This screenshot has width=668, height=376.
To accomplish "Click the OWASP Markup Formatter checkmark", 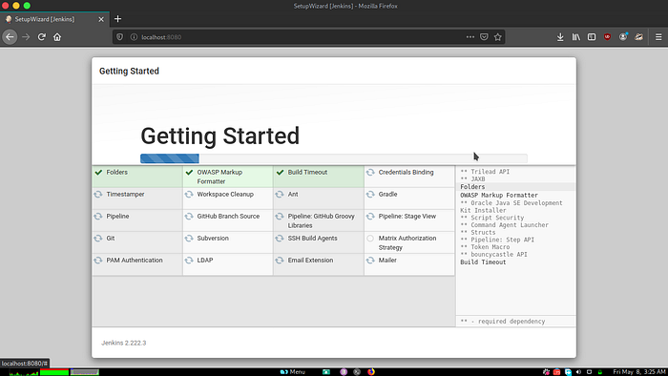I will 189,173.
